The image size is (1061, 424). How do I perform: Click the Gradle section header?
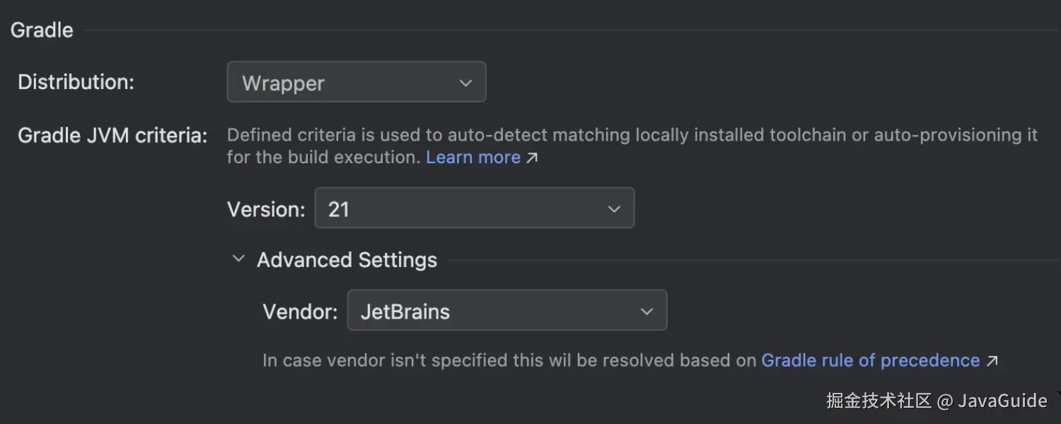(42, 30)
